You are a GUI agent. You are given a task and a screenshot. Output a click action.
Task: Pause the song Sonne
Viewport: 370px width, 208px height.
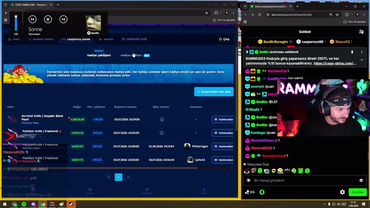(48, 19)
